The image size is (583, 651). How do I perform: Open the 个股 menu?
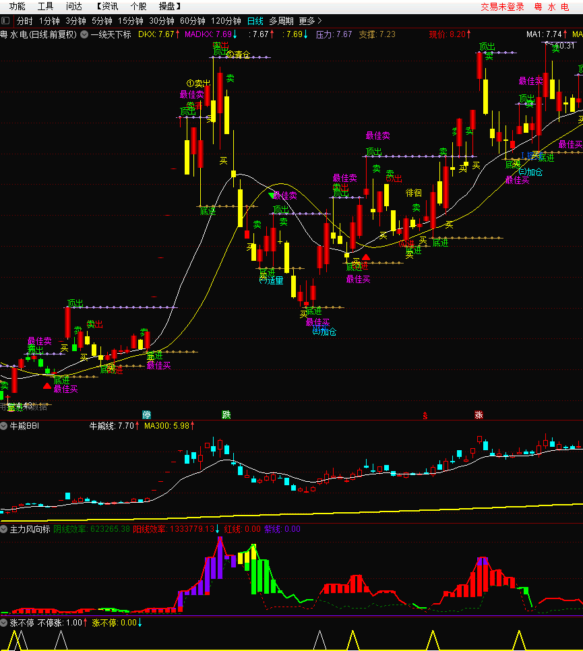138,6
